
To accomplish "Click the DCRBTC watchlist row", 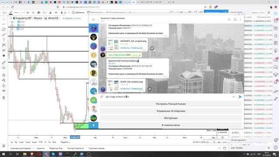I will [251, 133].
